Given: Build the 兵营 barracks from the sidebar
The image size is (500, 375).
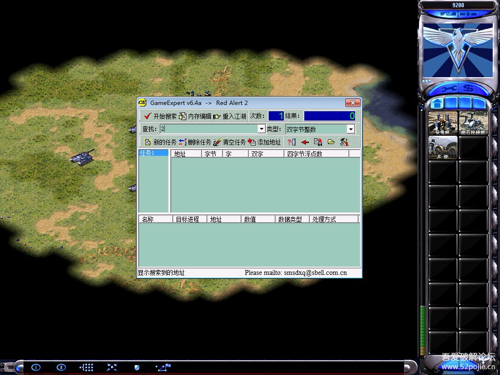Looking at the screenshot, I should [x=442, y=147].
